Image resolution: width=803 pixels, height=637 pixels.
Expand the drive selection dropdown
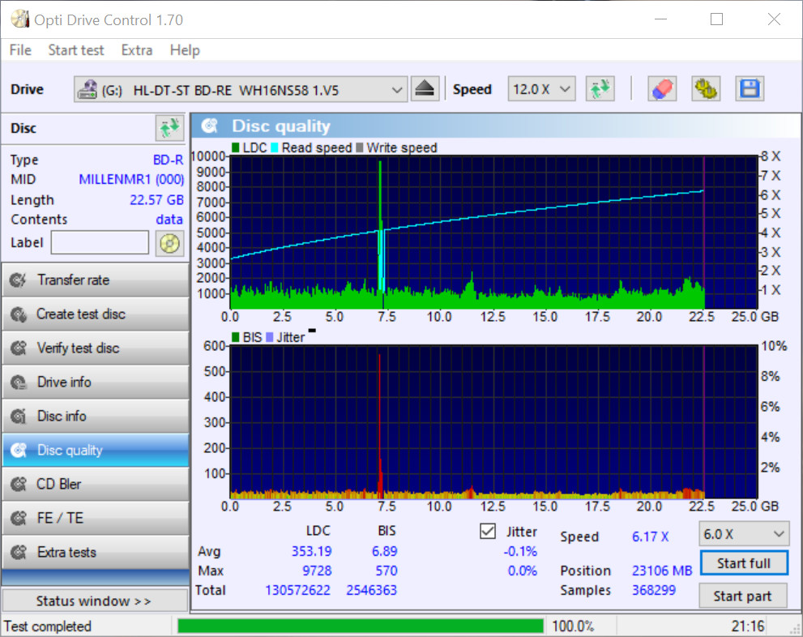[x=396, y=89]
